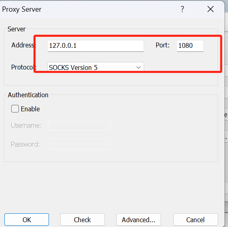Confirm settings with the OK button
The height and width of the screenshot is (227, 228).
(26, 220)
